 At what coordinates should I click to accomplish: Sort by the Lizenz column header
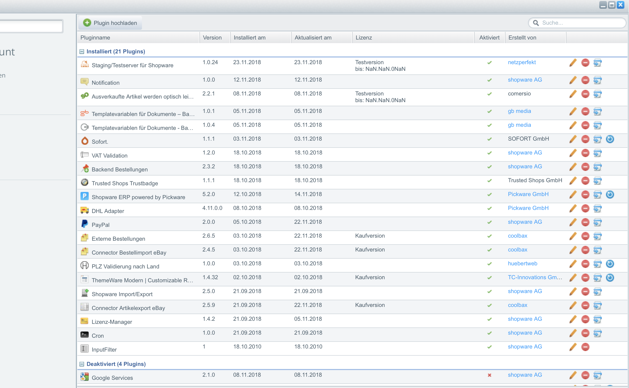[413, 37]
